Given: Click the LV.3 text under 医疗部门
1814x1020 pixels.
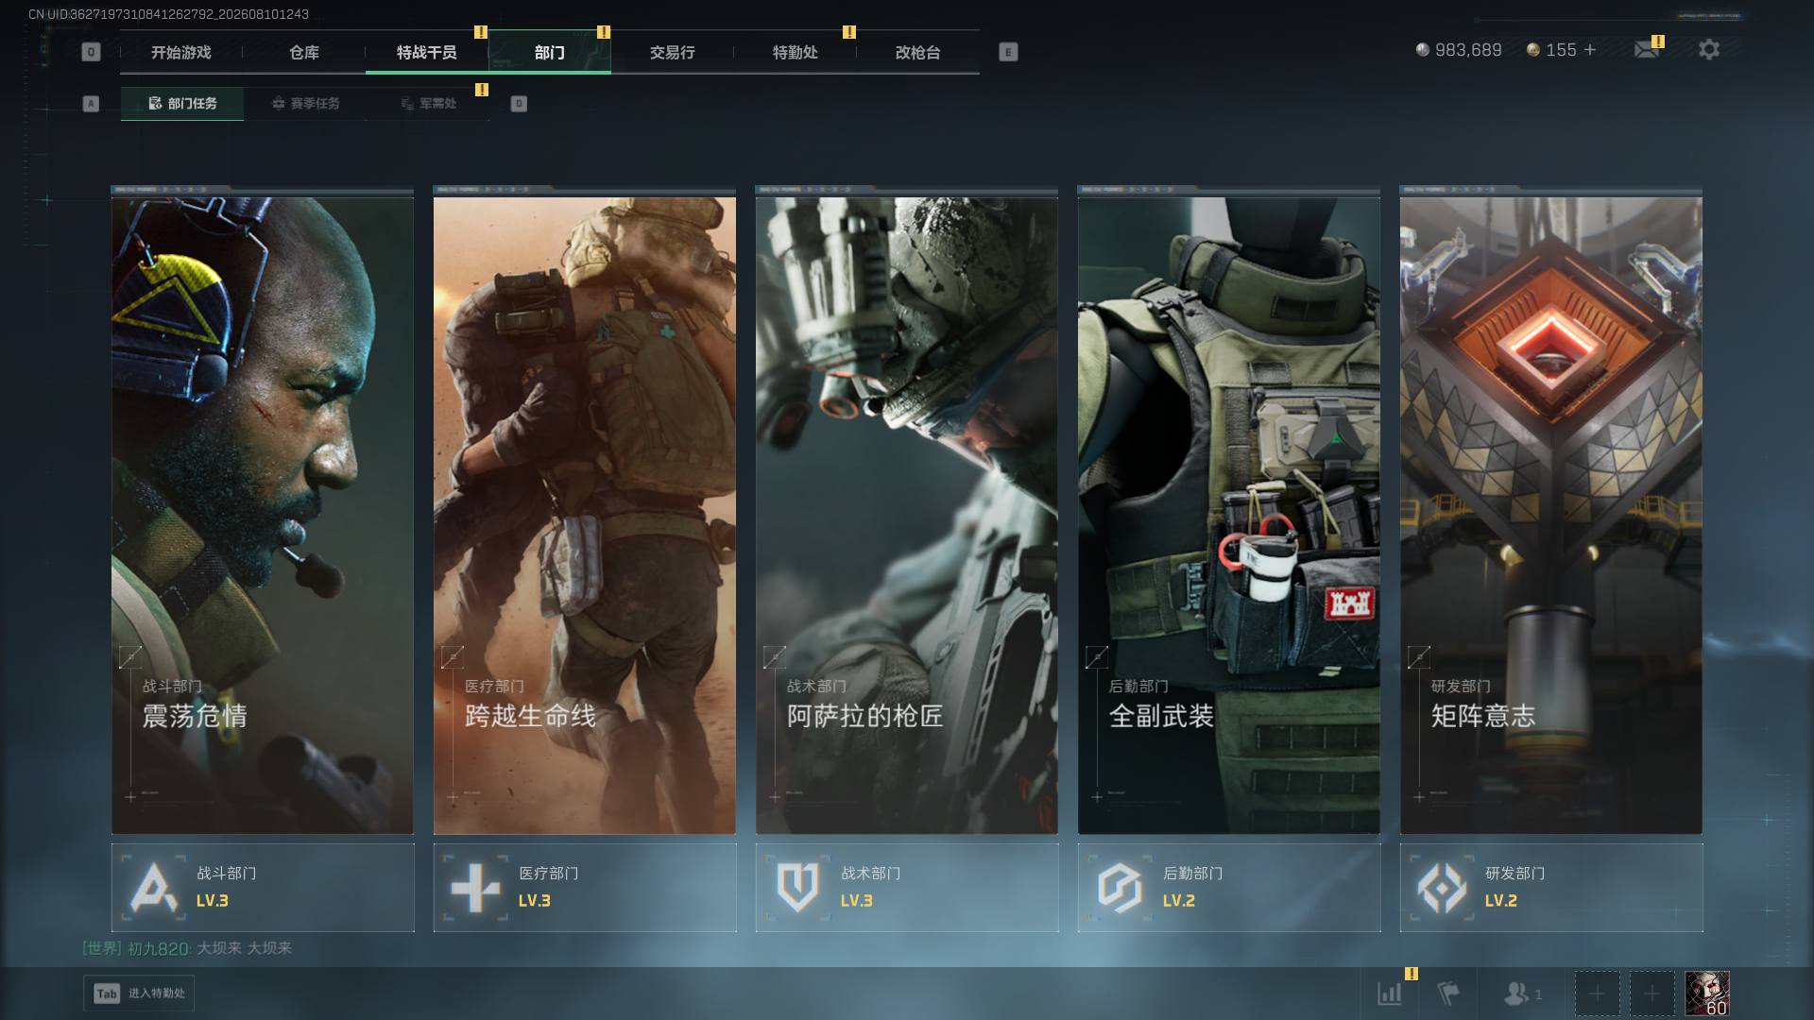Looking at the screenshot, I should pyautogui.click(x=535, y=901).
